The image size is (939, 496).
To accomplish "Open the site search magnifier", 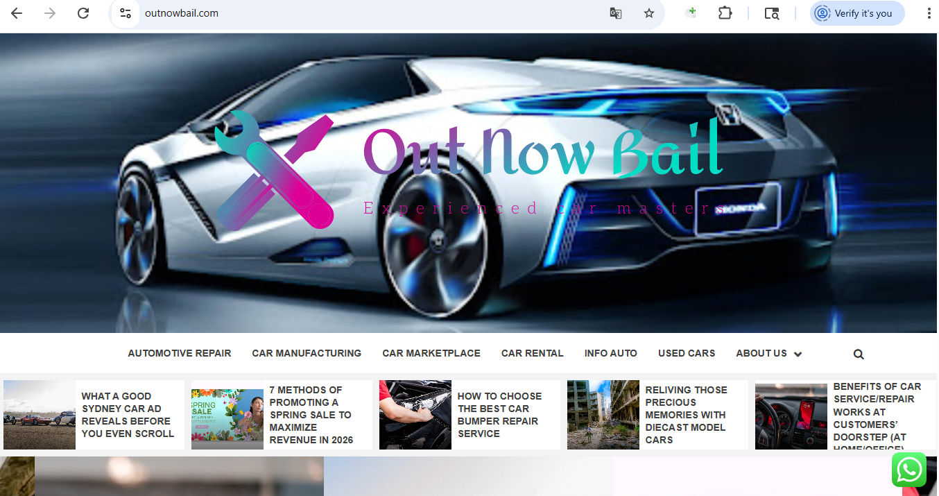I will (x=859, y=354).
